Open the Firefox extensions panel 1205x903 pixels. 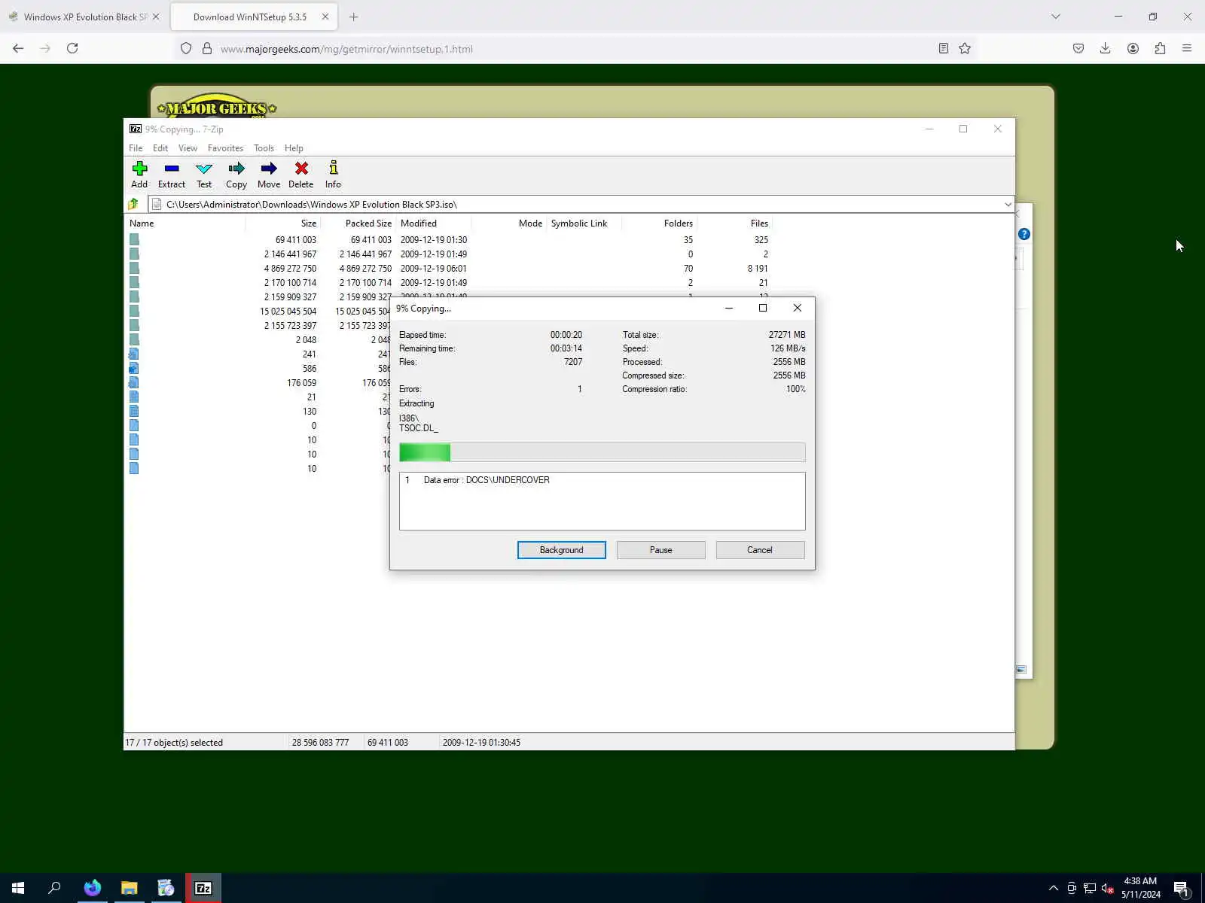click(x=1160, y=48)
